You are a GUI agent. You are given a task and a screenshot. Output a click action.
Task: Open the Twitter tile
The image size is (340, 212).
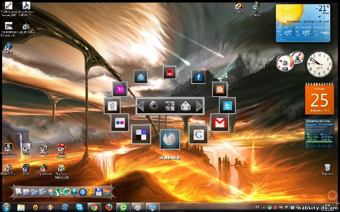click(227, 106)
